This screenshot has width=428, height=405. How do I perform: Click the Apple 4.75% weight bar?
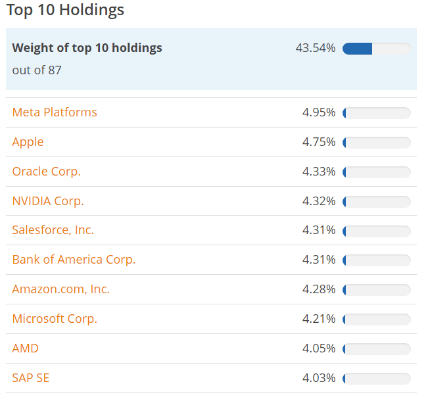pyautogui.click(x=376, y=143)
